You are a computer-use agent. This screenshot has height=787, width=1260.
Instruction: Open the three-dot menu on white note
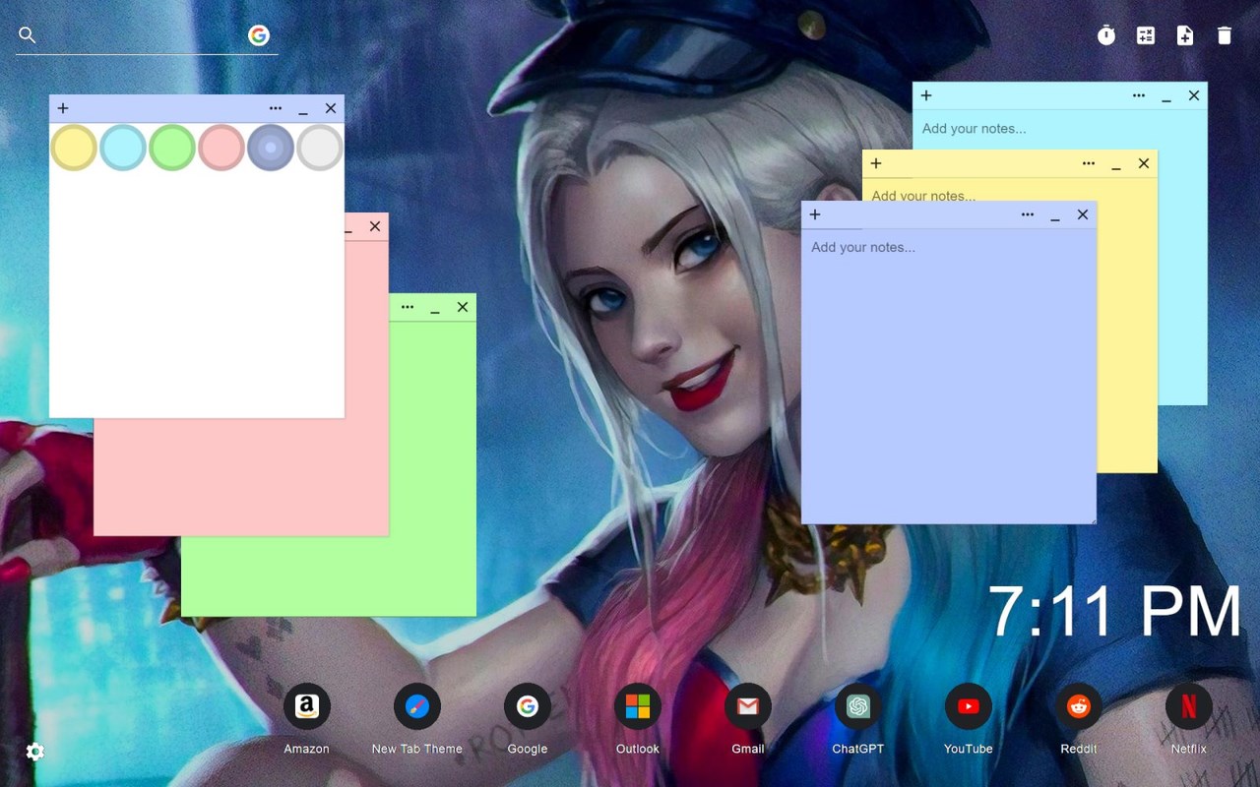(276, 108)
